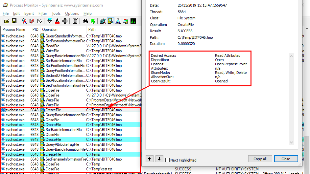Click the Desired Access value Read Attributes
This screenshot has width=310, height=174.
(227, 56)
